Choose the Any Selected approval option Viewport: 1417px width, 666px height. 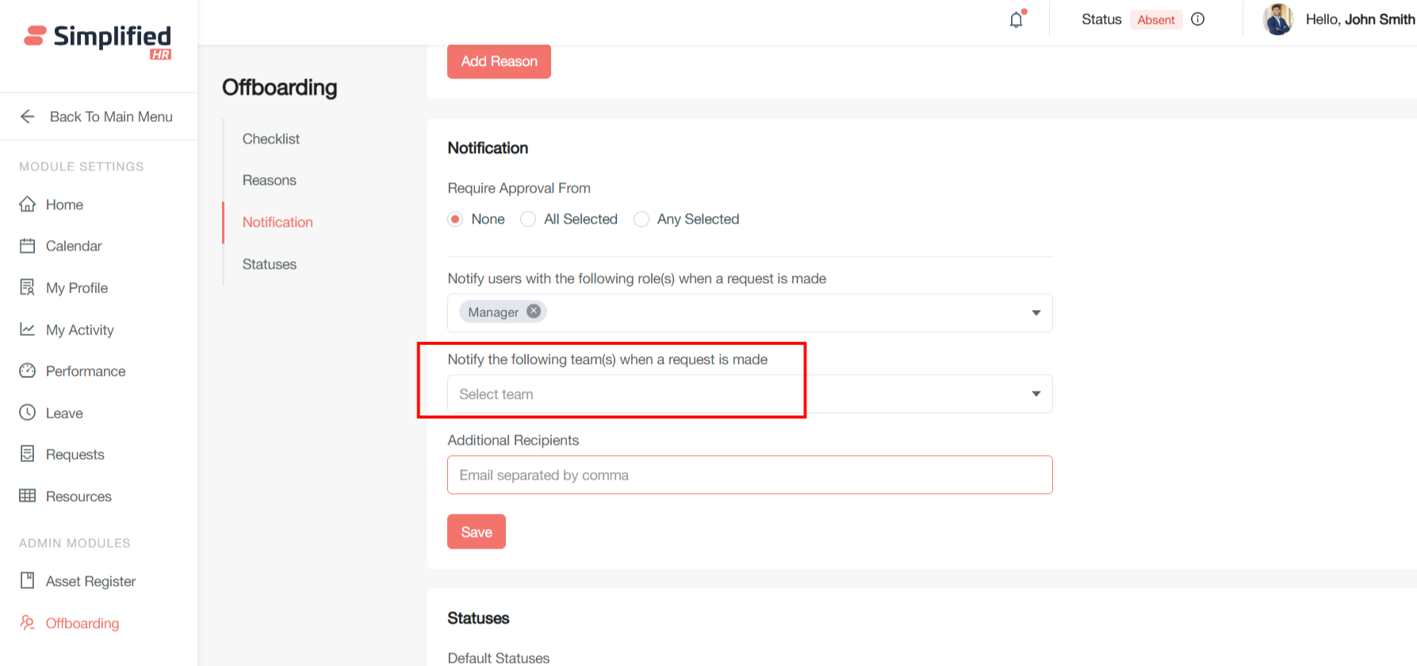click(x=641, y=220)
